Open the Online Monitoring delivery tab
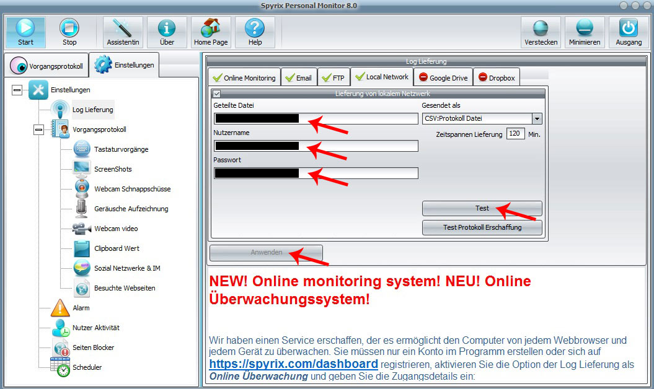This screenshot has height=389, width=654. coord(244,77)
